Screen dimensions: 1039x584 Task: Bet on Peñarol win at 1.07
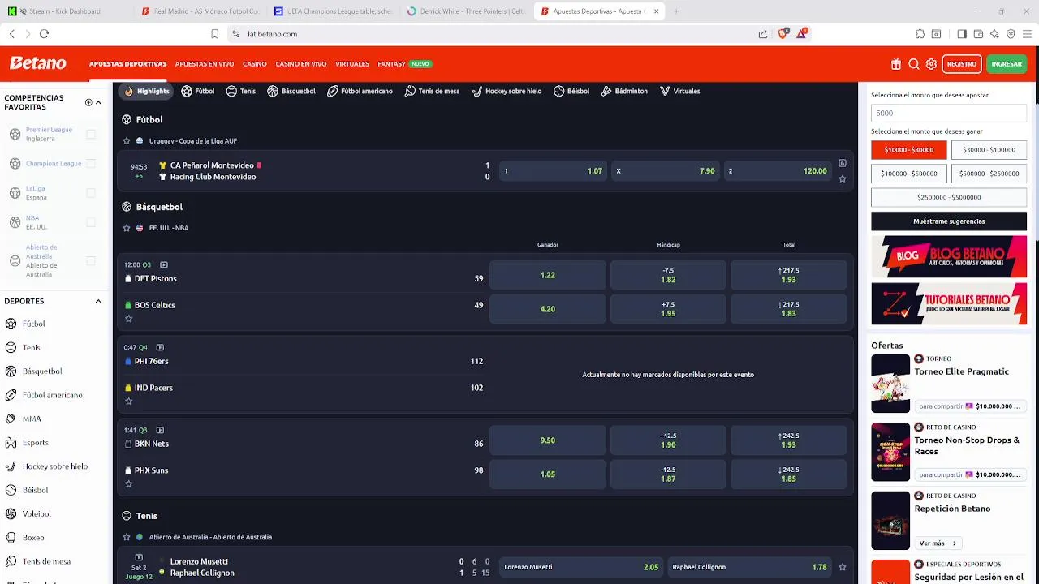coord(553,171)
